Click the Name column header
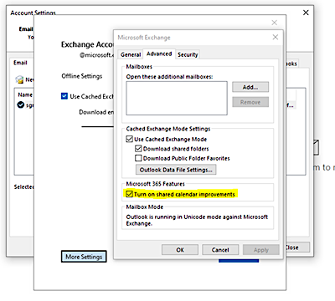This screenshot has height=301, width=335. pos(25,94)
